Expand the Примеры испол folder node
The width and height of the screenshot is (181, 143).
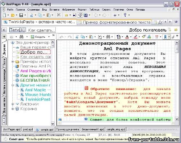(13, 62)
